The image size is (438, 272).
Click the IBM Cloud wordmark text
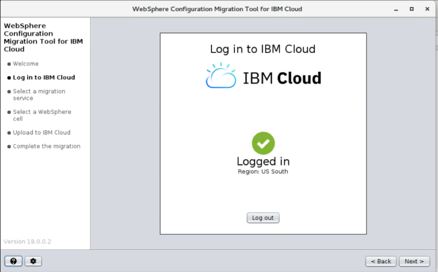click(282, 78)
